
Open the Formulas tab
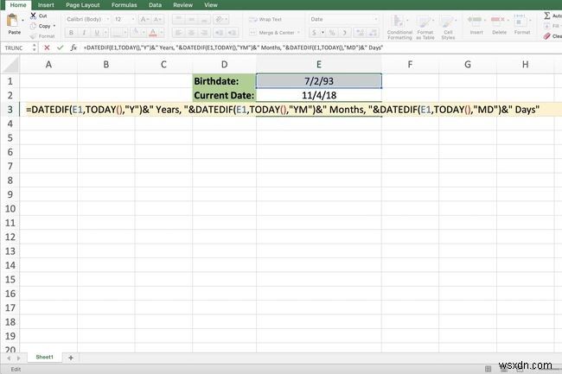(124, 5)
